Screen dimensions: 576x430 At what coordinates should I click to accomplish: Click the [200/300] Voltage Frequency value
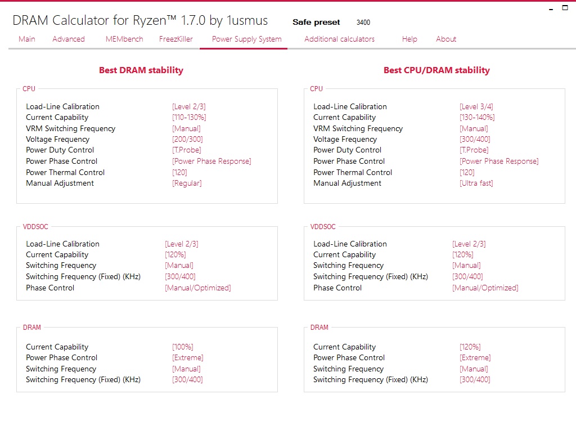187,139
